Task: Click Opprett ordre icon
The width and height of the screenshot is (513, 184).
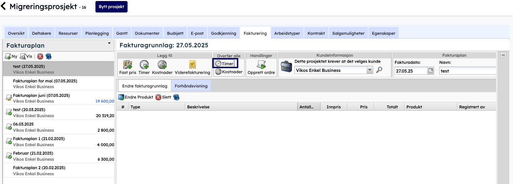Action: pyautogui.click(x=261, y=64)
